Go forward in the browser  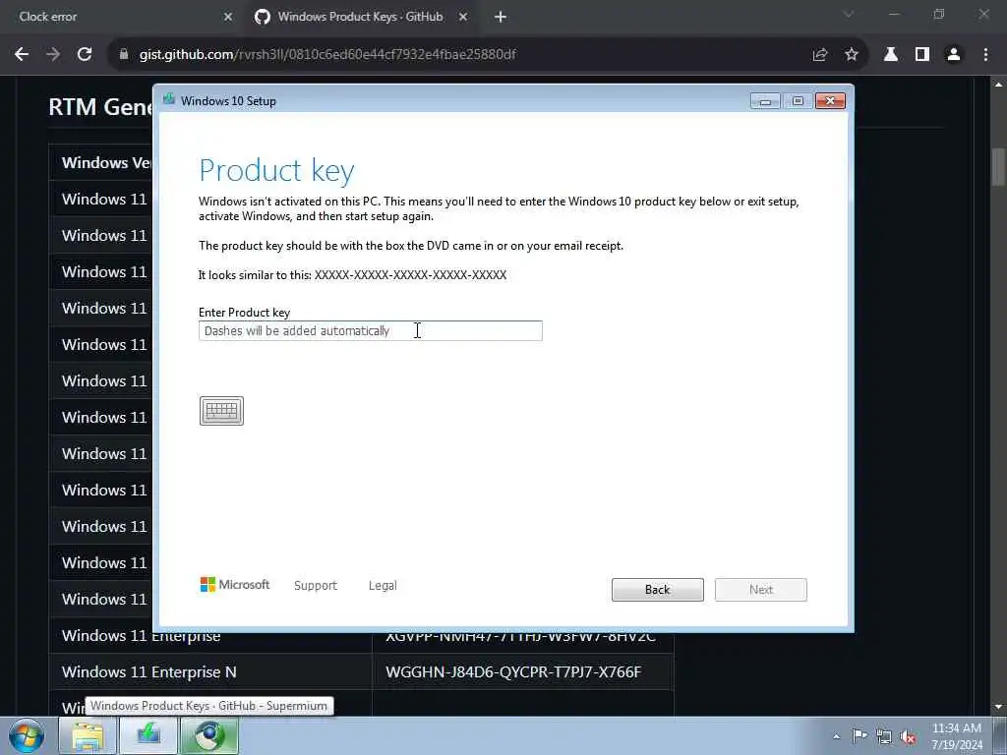click(x=53, y=55)
